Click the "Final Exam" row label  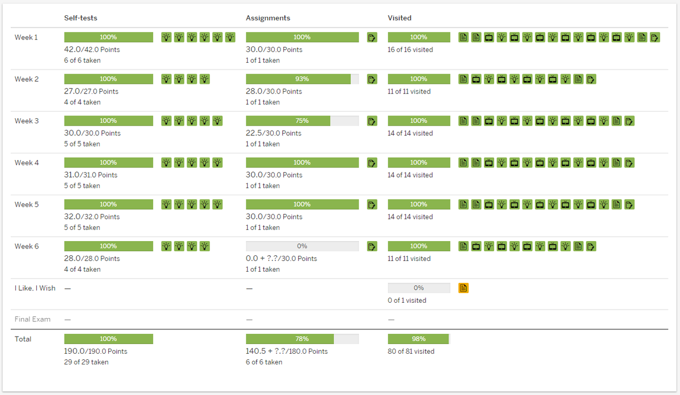click(x=32, y=319)
